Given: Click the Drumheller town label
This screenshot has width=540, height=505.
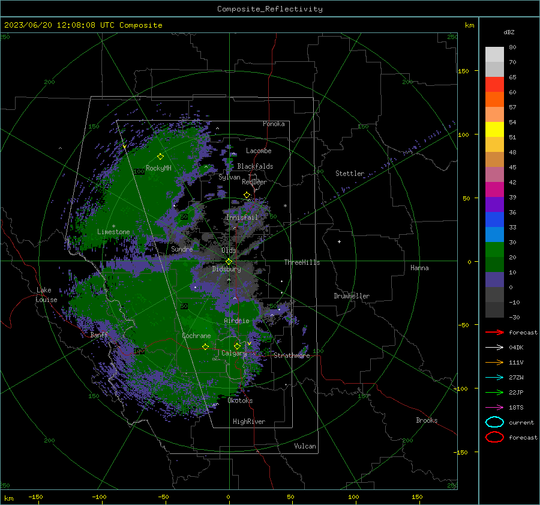Looking at the screenshot, I should 352,296.
